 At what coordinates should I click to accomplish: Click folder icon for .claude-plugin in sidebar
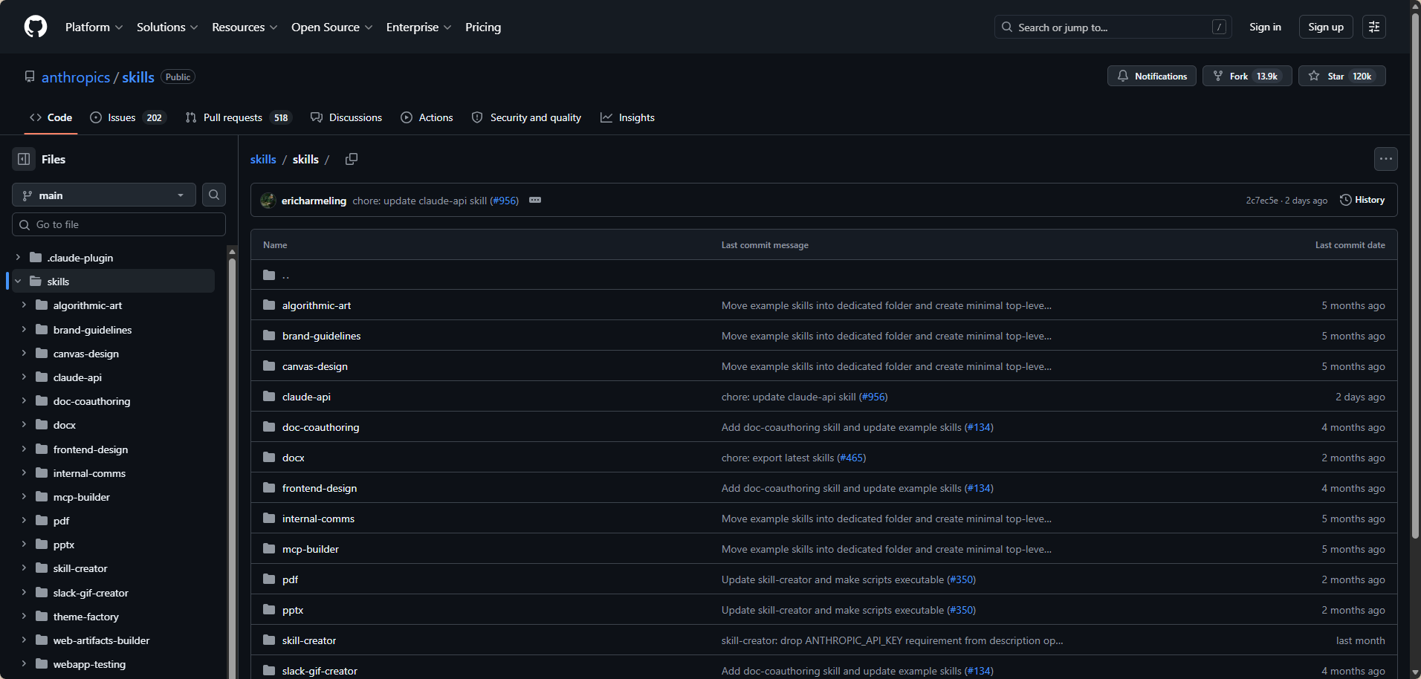pyautogui.click(x=36, y=258)
